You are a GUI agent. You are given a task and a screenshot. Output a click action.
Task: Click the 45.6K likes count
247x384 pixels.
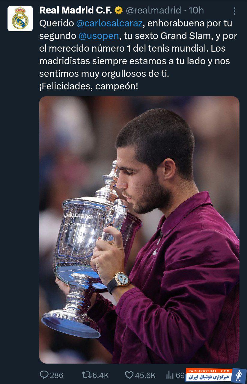[145, 375]
